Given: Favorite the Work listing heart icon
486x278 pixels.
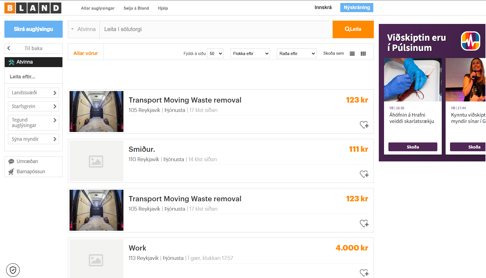Looking at the screenshot, I should [x=364, y=273].
